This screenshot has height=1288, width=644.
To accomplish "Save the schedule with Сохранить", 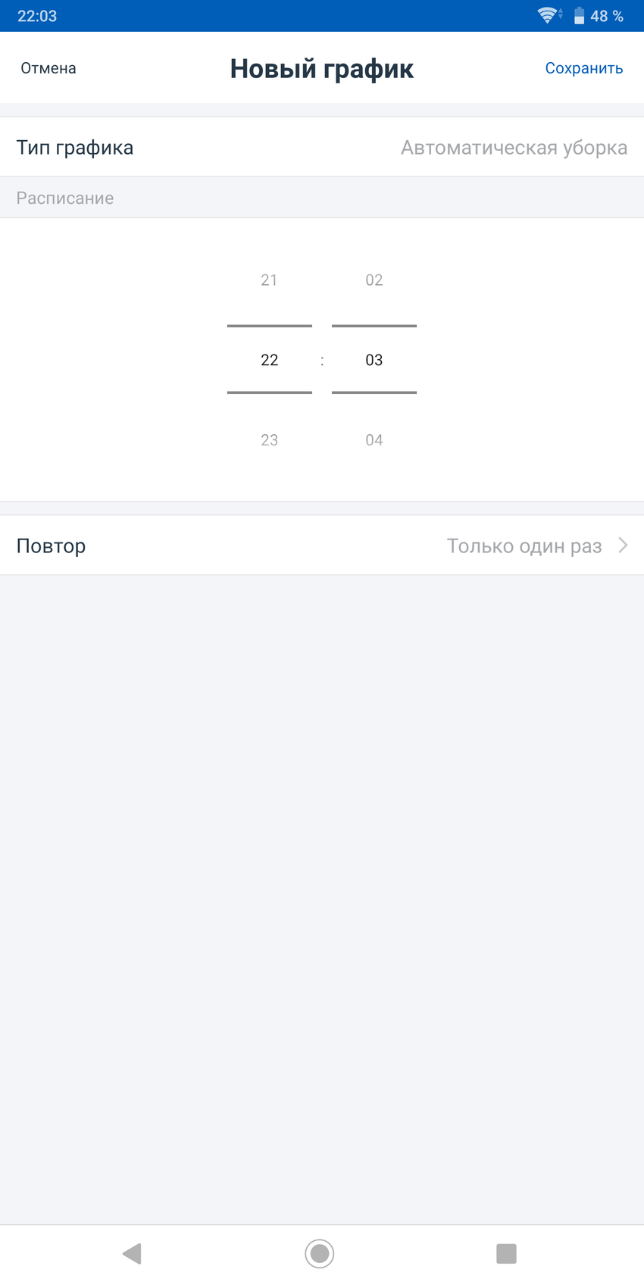I will [x=583, y=68].
